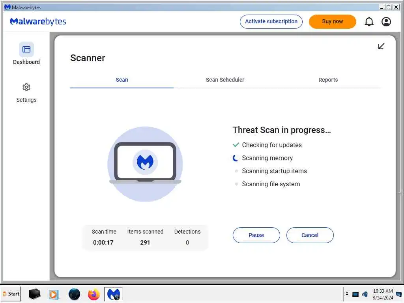Open the black folder taskbar icon
The height and width of the screenshot is (303, 404).
point(35,294)
